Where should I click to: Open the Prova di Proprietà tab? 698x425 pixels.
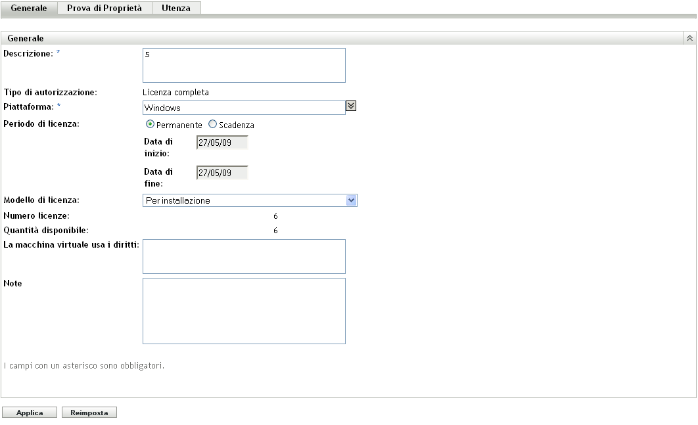pos(105,8)
